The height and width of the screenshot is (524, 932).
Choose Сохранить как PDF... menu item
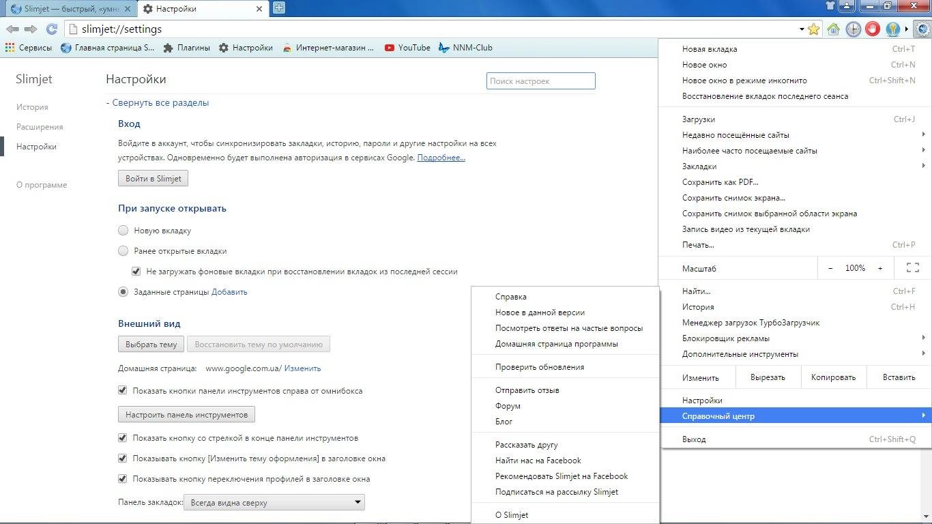click(796, 182)
